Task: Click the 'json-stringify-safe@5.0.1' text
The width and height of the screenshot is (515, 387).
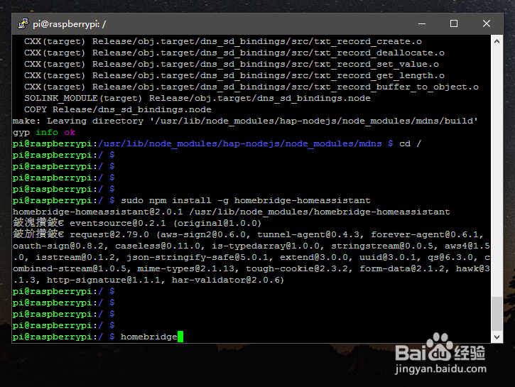Action: coord(197,257)
